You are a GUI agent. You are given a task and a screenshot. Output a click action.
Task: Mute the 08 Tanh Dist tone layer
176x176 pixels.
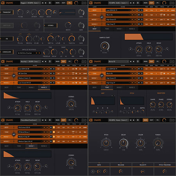tap(51, 74)
